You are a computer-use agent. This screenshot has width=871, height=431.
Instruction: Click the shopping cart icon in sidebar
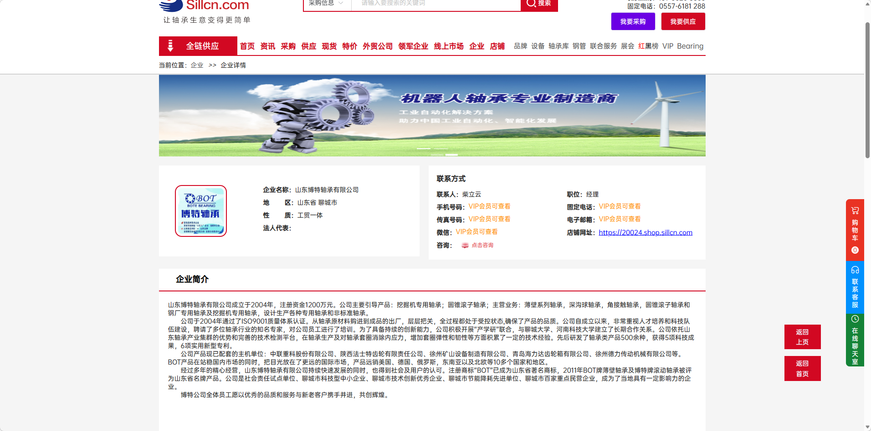[855, 210]
